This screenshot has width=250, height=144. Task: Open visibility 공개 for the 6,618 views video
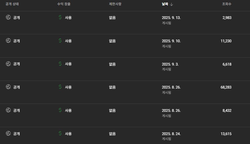point(17,64)
